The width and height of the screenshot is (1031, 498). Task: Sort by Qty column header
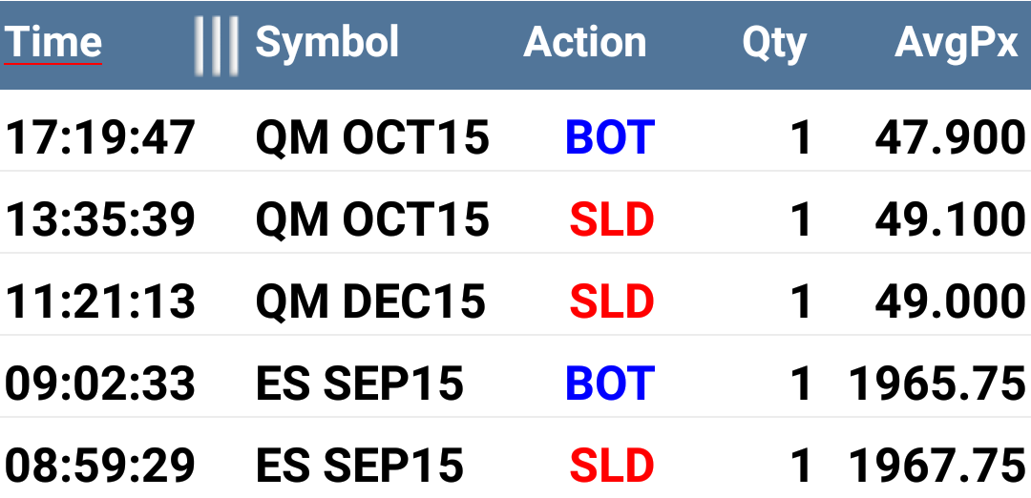click(x=774, y=44)
